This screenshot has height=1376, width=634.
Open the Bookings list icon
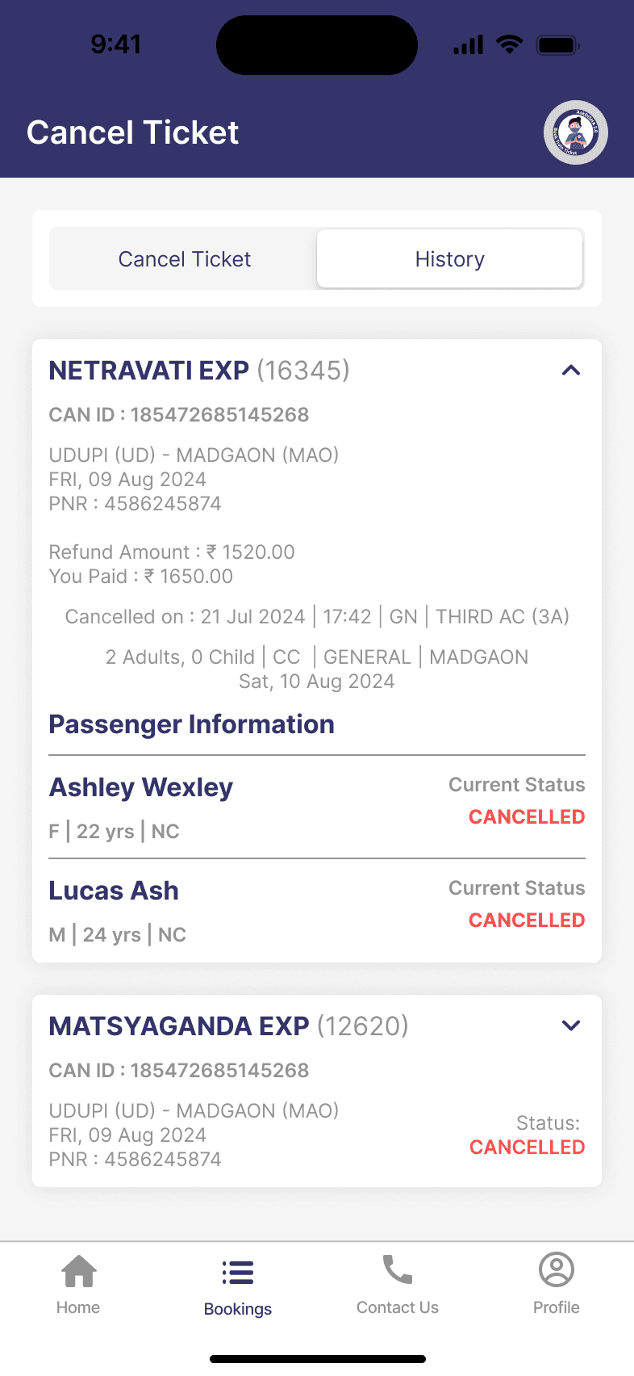[x=238, y=1273]
